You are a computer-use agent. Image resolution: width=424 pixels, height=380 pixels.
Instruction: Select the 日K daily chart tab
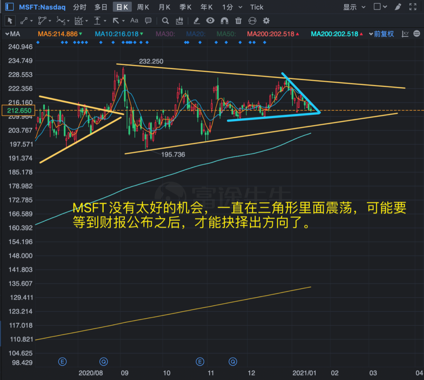point(122,7)
